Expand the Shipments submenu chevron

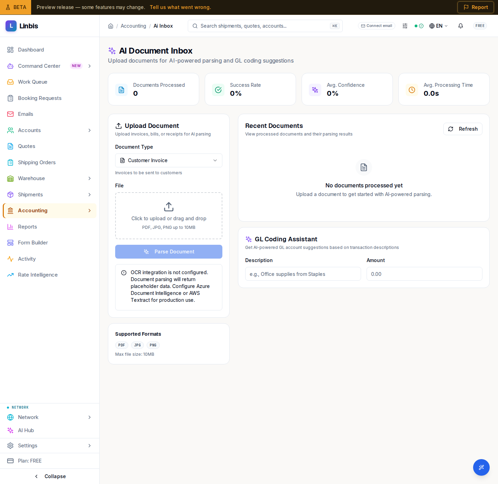coord(90,195)
